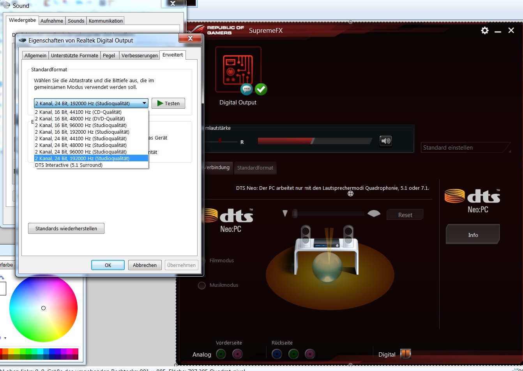Open Sounds tab in Sound window
523x371 pixels.
(76, 21)
